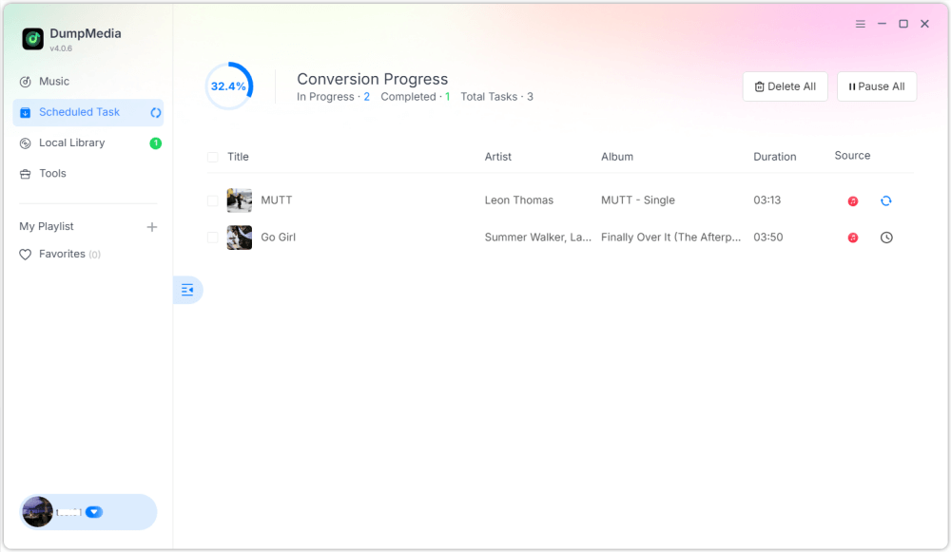Go to the Tools section
The width and height of the screenshot is (951, 552).
[x=52, y=174]
